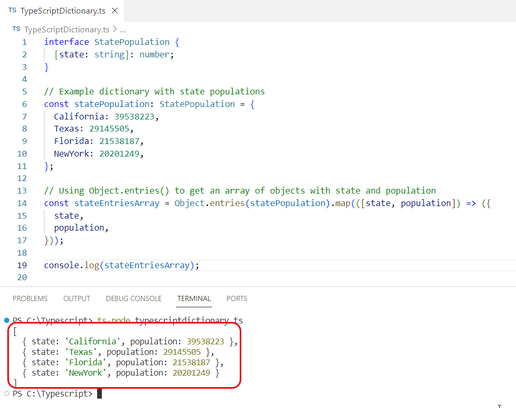Click 'Texas: 29145505,' in the code
This screenshot has height=408, width=516.
94,129
